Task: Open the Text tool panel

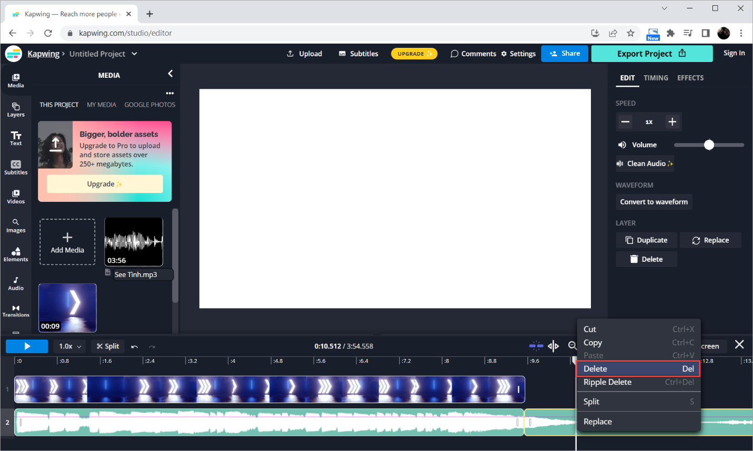Action: click(15, 138)
